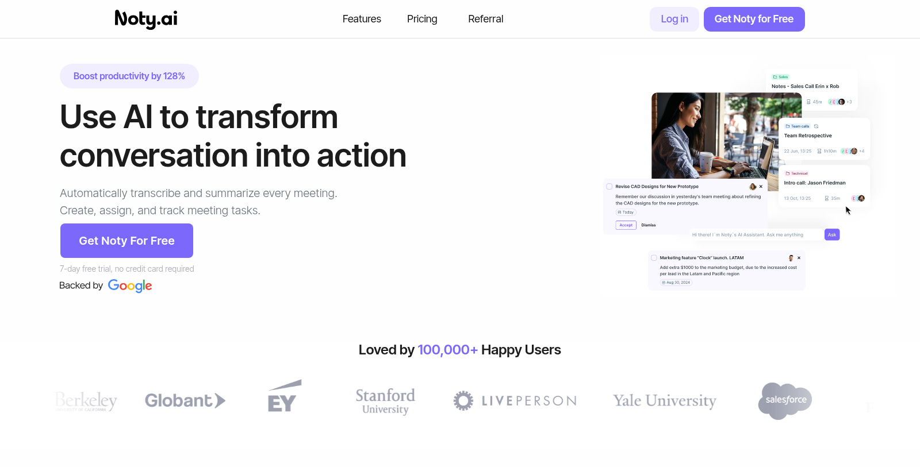The height and width of the screenshot is (467, 920).
Task: Close the Marketing feature Clock launch card
Action: pyautogui.click(x=799, y=258)
